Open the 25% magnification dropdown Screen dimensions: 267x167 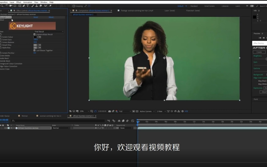(84, 111)
